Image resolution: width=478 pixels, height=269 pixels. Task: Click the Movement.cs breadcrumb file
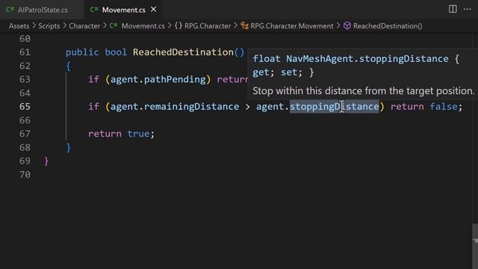[143, 26]
